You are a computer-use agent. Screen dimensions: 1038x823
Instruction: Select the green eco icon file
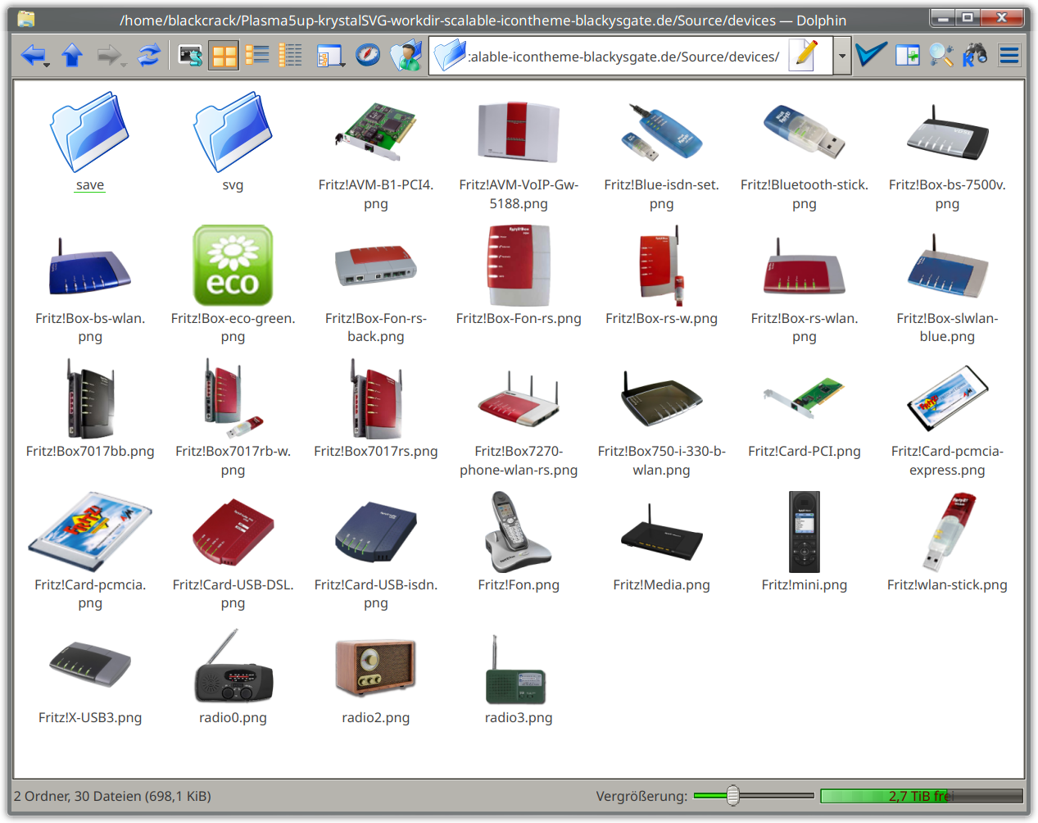click(233, 265)
